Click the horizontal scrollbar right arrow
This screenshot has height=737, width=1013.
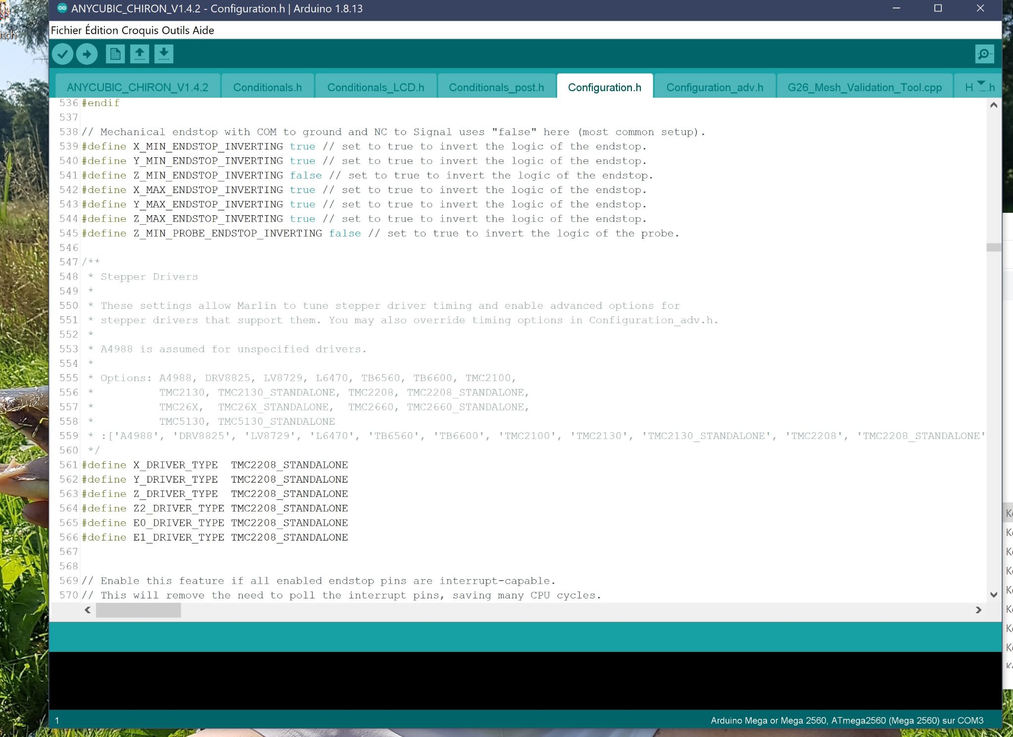(x=978, y=610)
